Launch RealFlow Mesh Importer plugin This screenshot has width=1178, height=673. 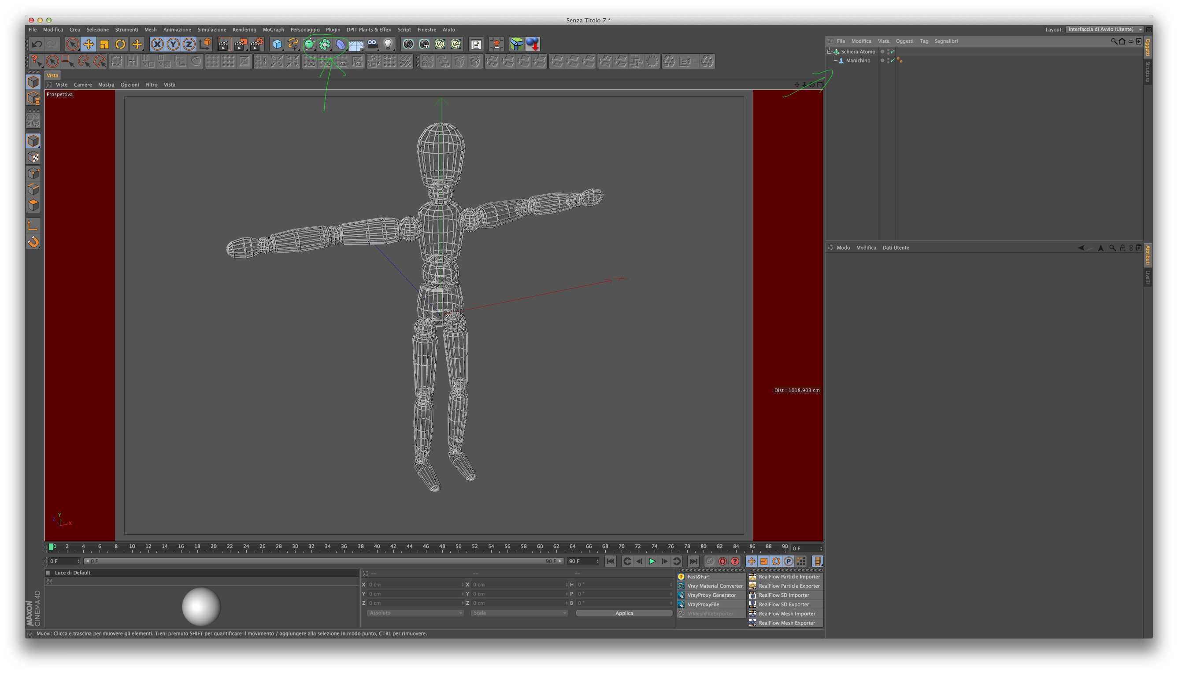786,614
